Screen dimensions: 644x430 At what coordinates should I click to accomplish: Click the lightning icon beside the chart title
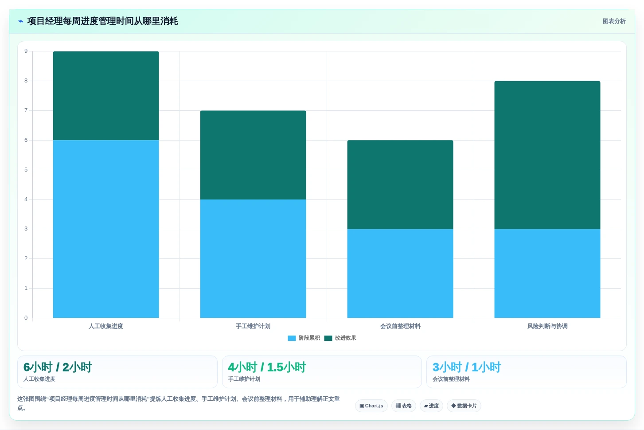pyautogui.click(x=21, y=21)
